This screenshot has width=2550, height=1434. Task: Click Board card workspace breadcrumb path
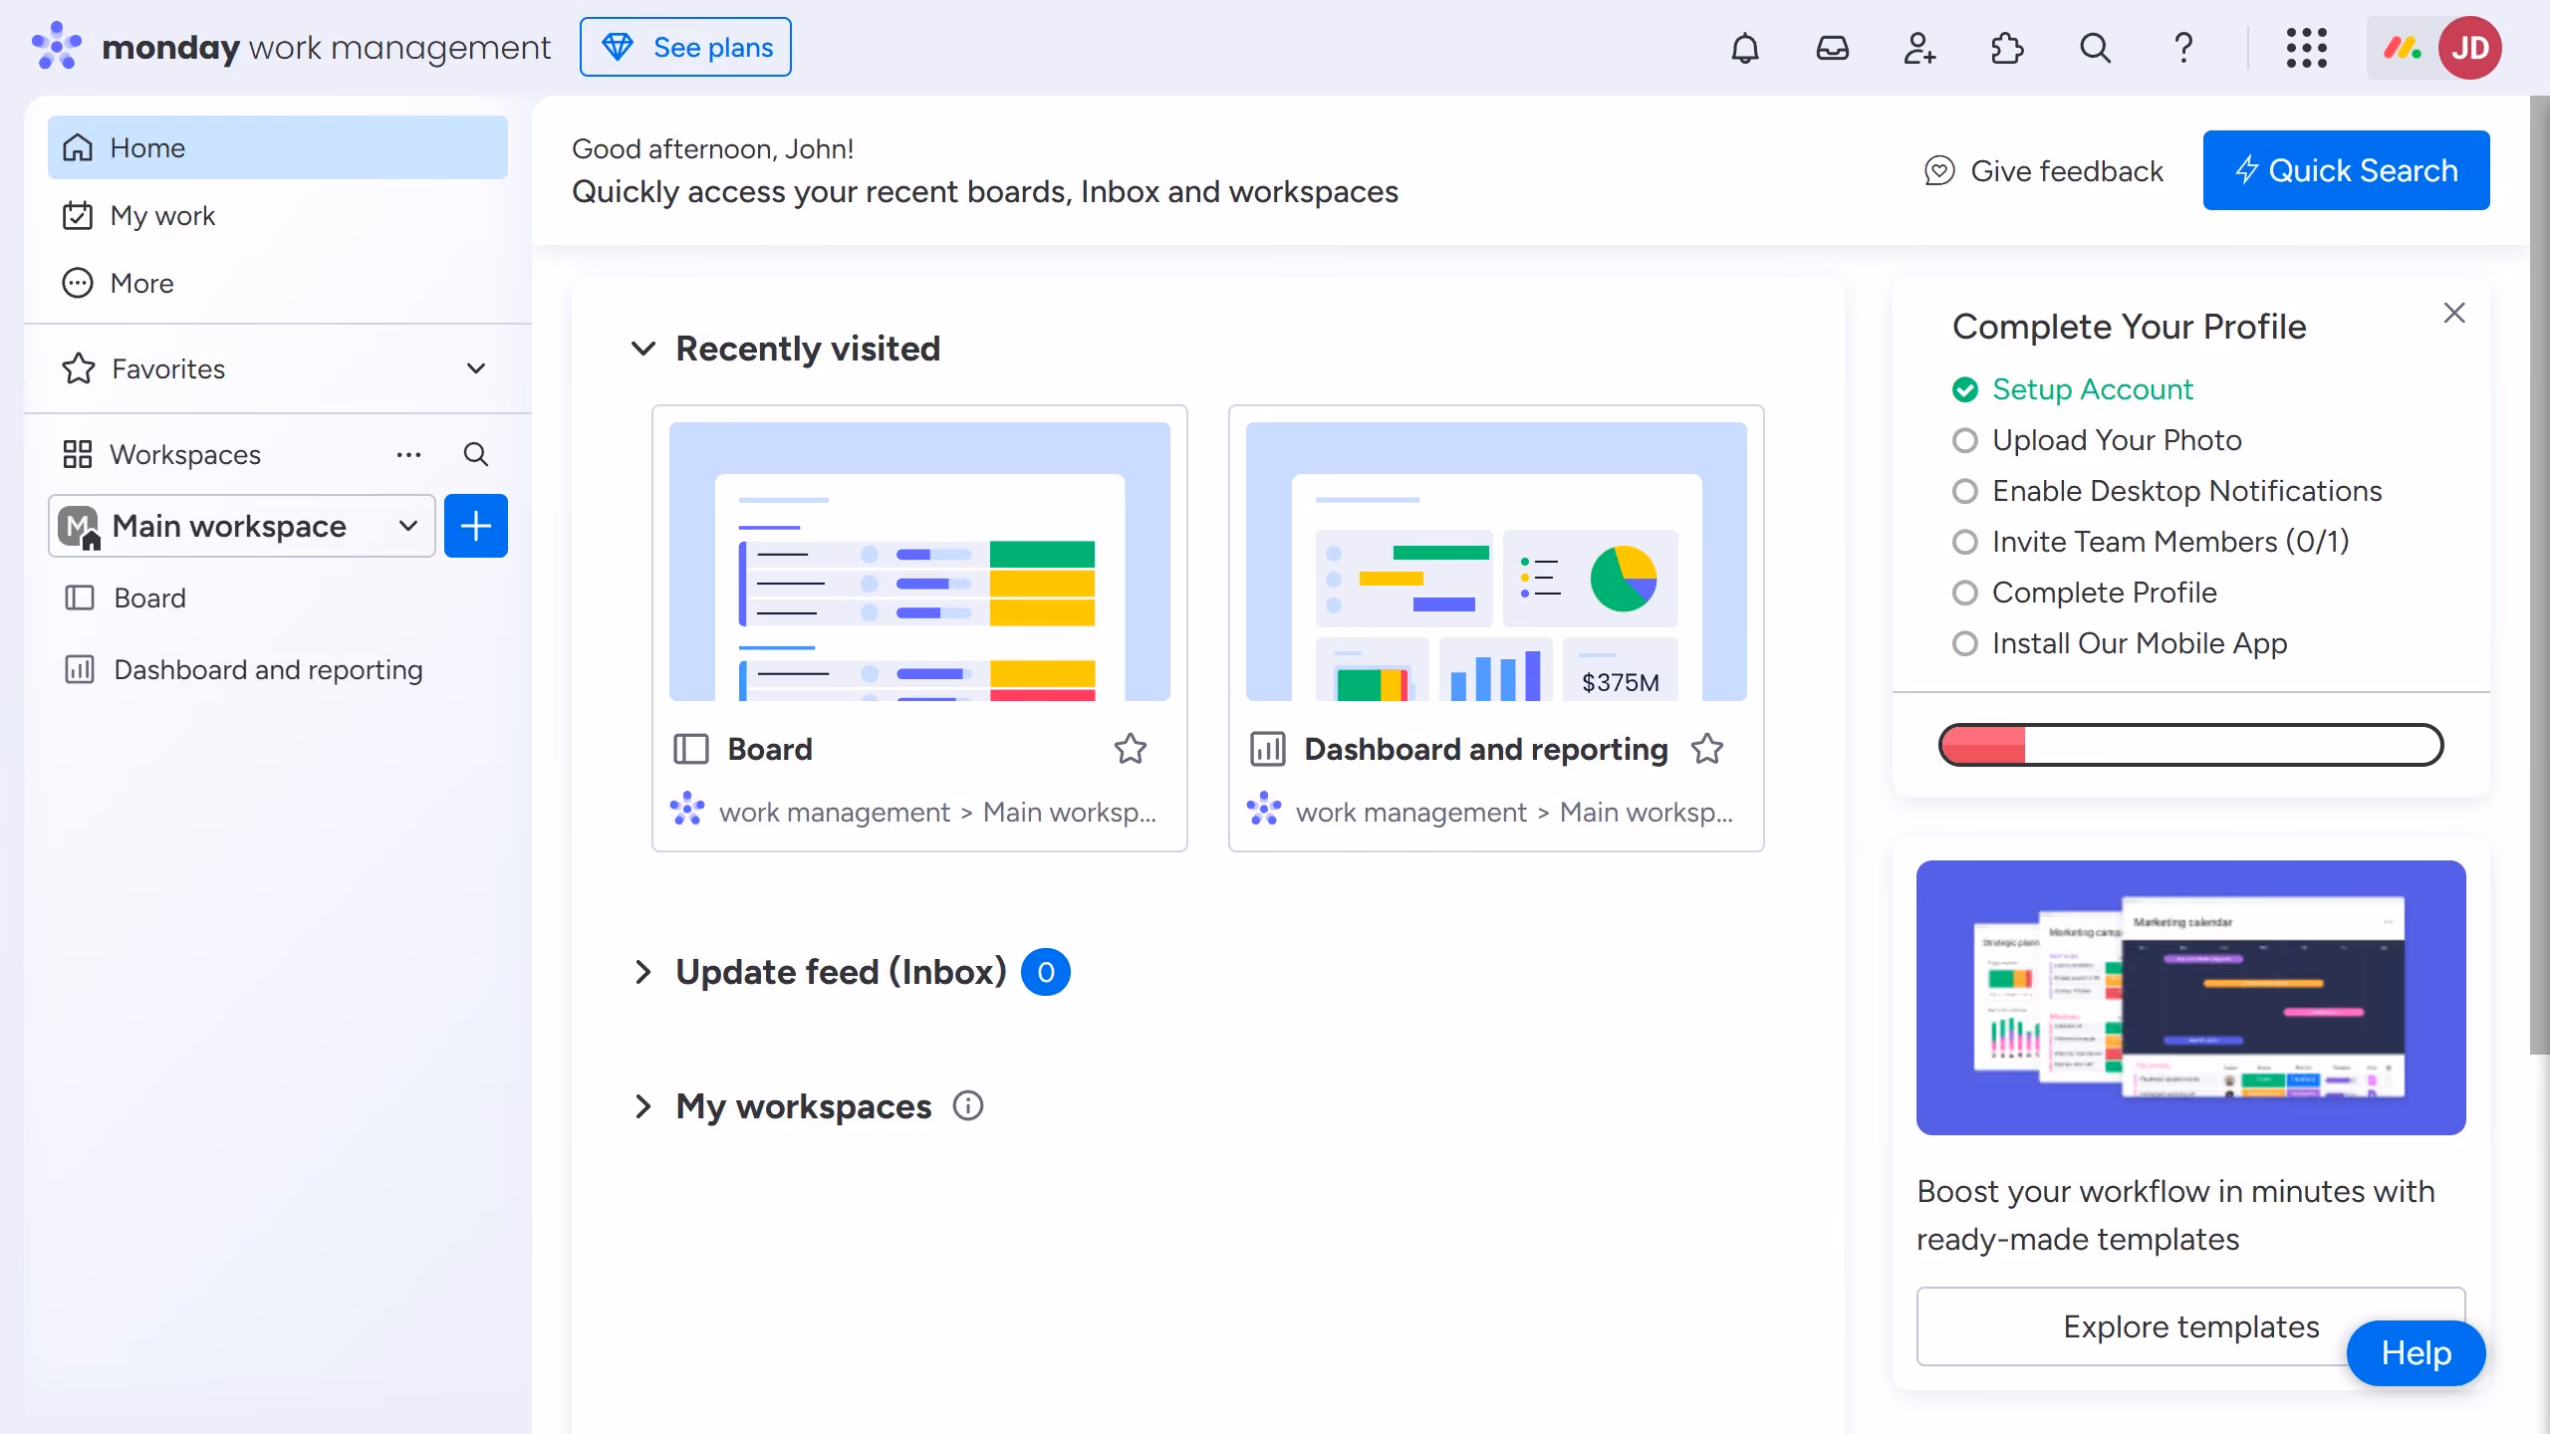pos(936,813)
